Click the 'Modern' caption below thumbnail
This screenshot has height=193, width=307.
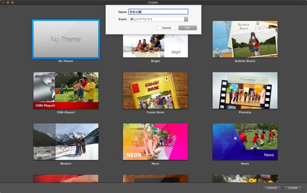pos(66,164)
